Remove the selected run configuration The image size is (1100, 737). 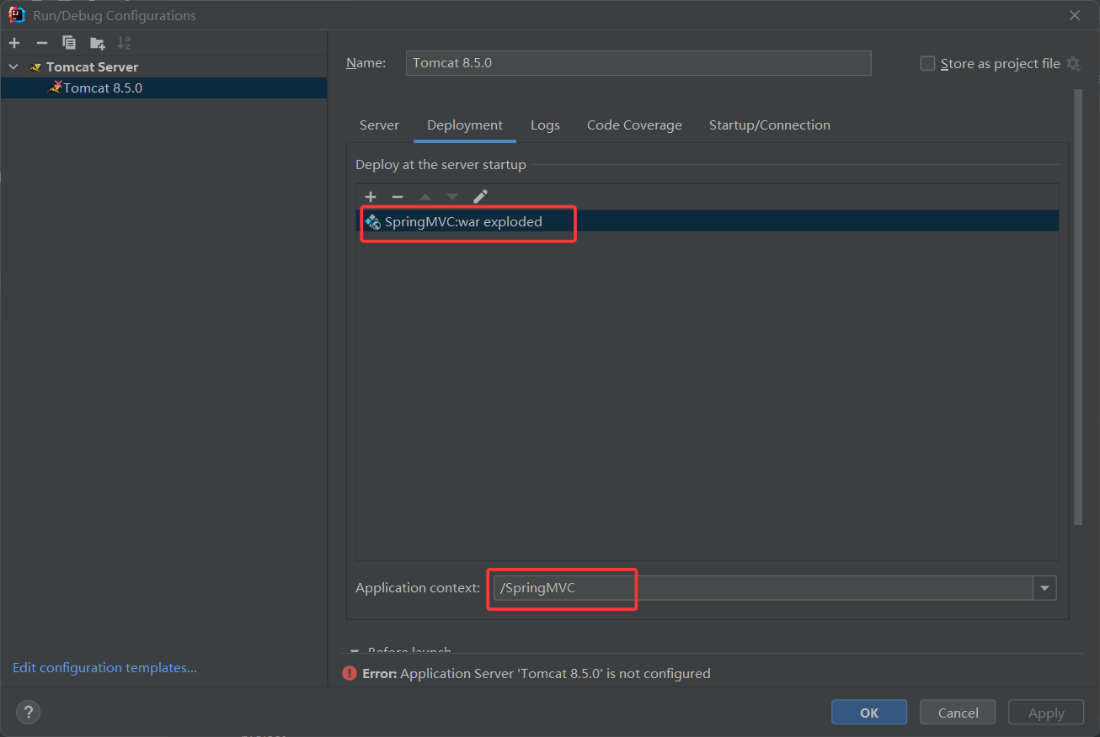click(x=42, y=43)
